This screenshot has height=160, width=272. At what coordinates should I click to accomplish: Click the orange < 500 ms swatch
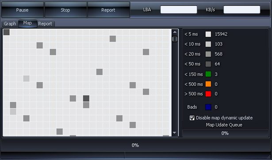[208, 84]
